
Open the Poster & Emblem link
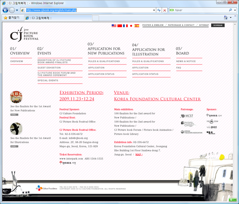(x=153, y=25)
